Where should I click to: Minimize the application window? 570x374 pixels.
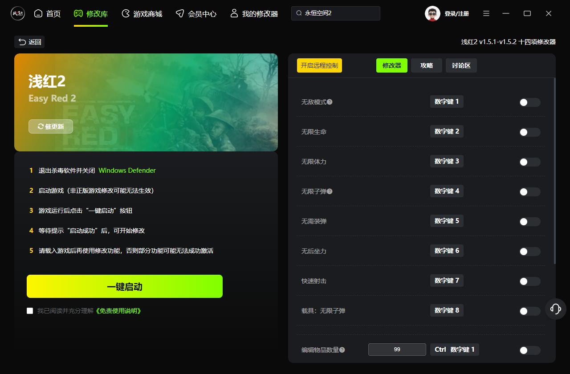[x=506, y=14]
